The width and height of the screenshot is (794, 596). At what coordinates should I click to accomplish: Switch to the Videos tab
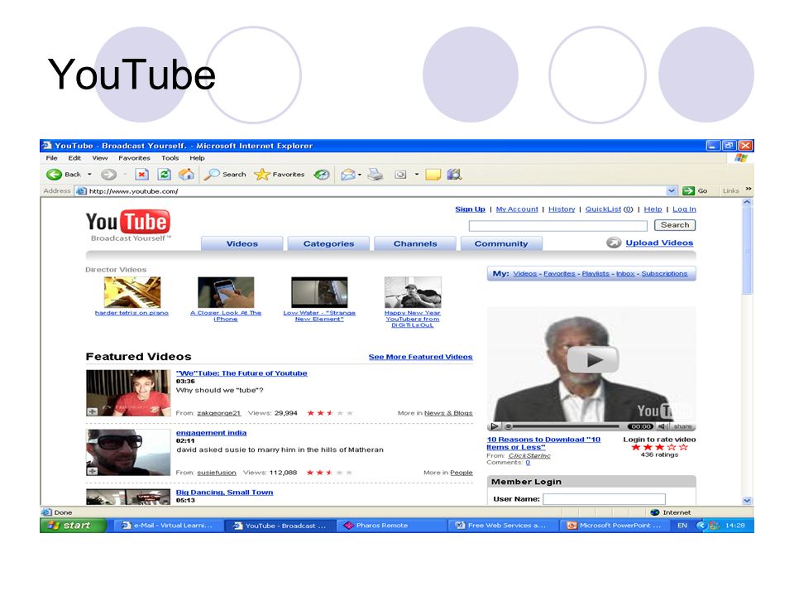(242, 243)
